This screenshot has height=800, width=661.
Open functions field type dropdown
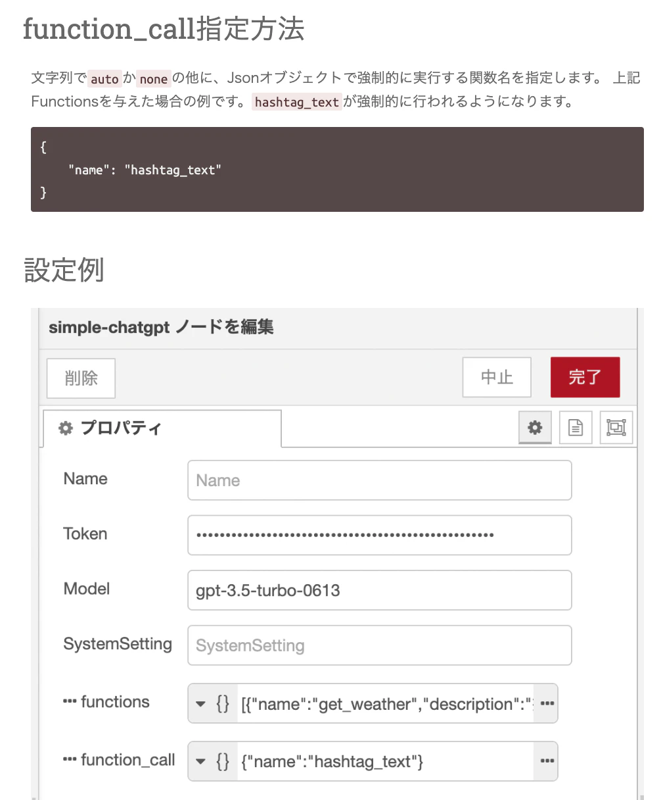tap(212, 703)
